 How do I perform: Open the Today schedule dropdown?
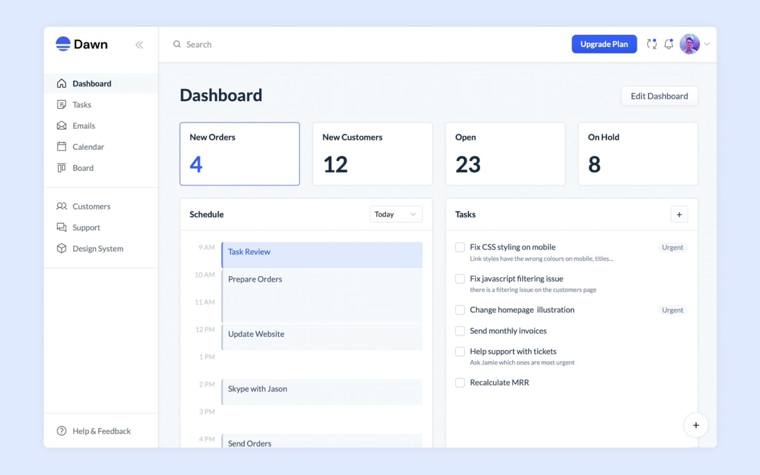click(x=396, y=214)
